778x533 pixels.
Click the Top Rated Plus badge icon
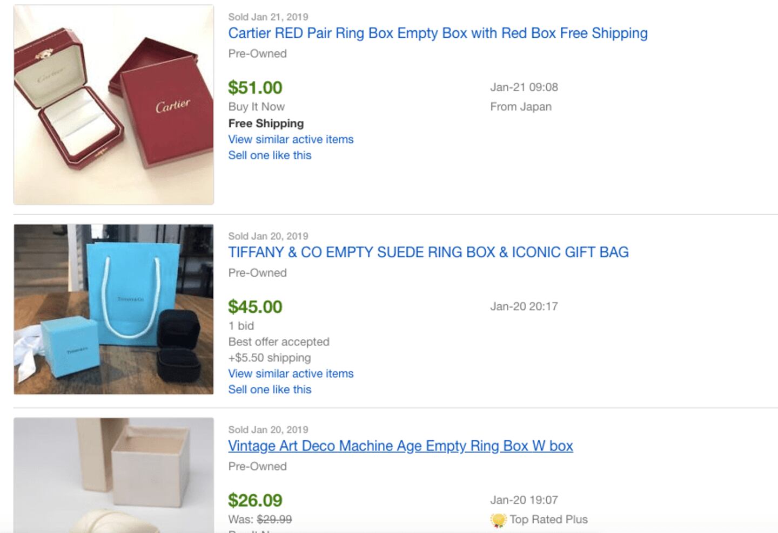coord(498,520)
